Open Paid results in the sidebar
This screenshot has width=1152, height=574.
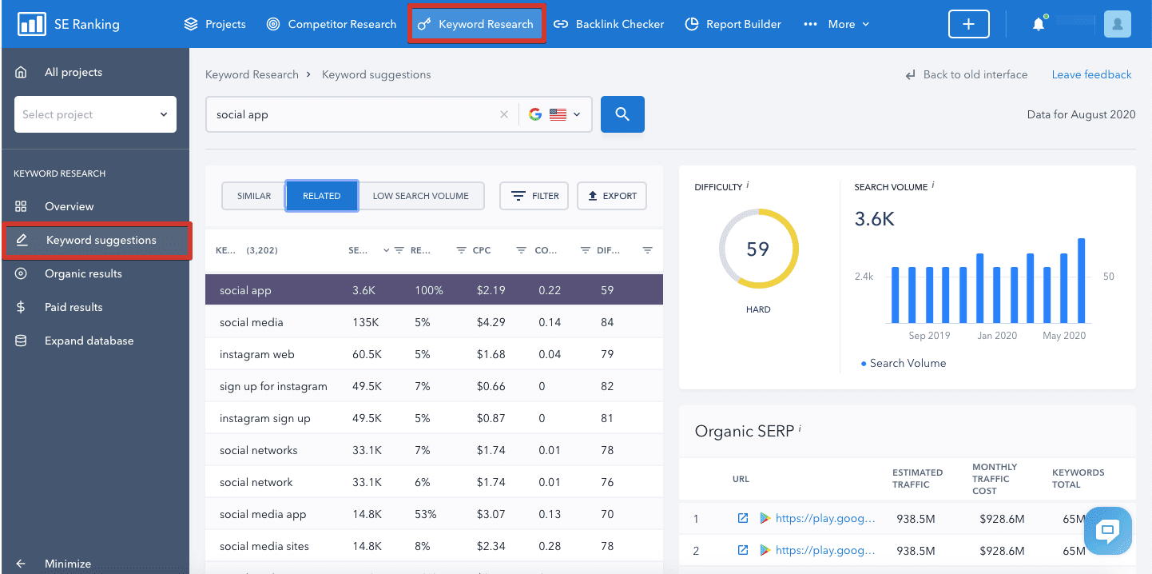coord(73,307)
